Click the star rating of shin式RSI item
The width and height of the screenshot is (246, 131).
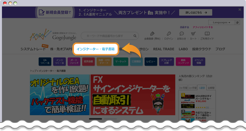(200, 107)
